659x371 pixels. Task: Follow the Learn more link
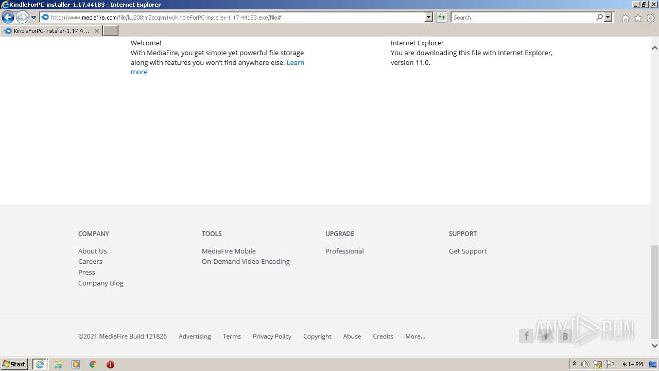pos(296,62)
